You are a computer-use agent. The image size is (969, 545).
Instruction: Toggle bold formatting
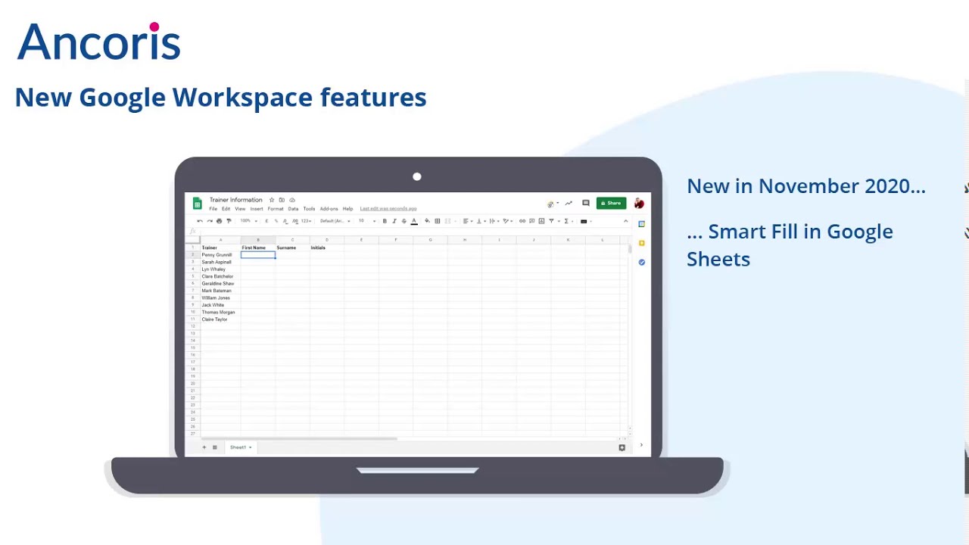pos(385,221)
